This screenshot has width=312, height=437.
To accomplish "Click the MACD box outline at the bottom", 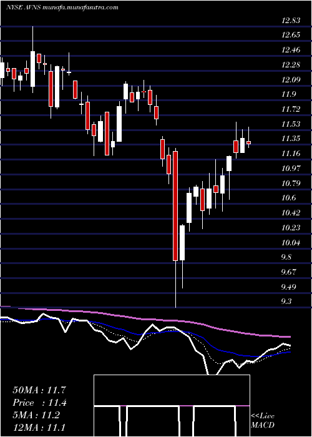I will pyautogui.click(x=172, y=406).
